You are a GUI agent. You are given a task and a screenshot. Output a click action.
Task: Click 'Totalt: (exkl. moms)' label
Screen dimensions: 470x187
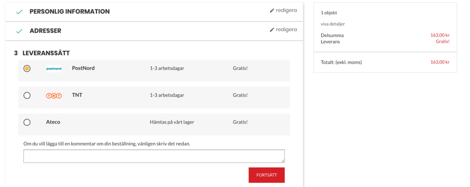tap(341, 62)
